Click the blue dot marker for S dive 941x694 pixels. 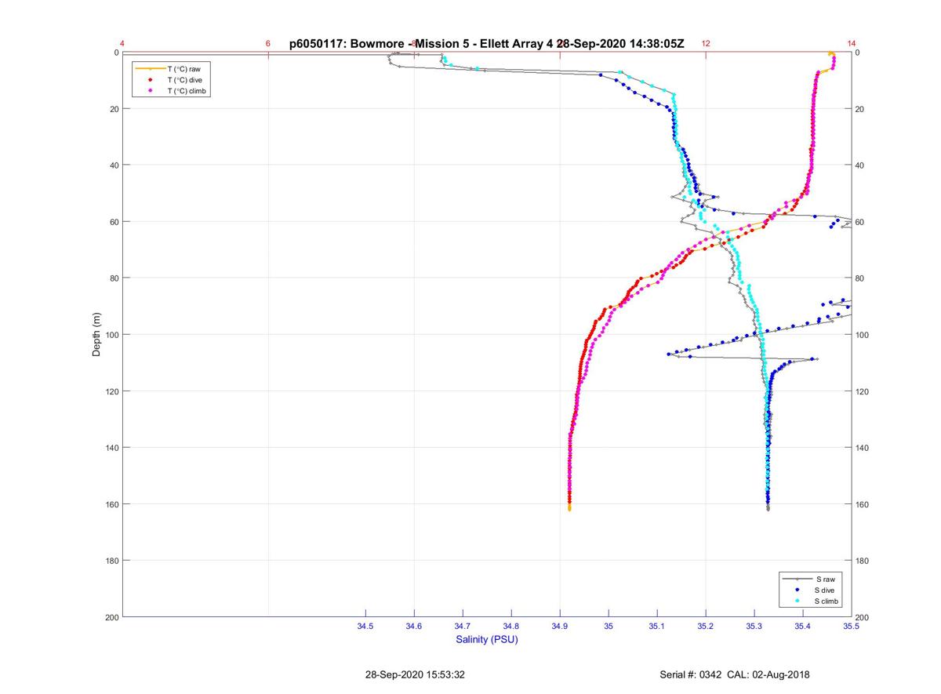pyautogui.click(x=797, y=590)
